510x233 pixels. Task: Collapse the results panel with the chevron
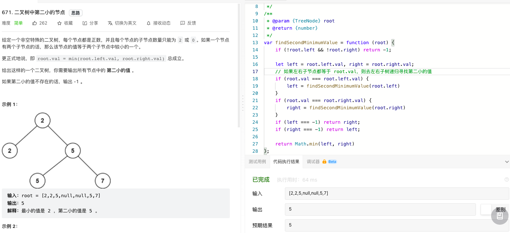[506, 162]
